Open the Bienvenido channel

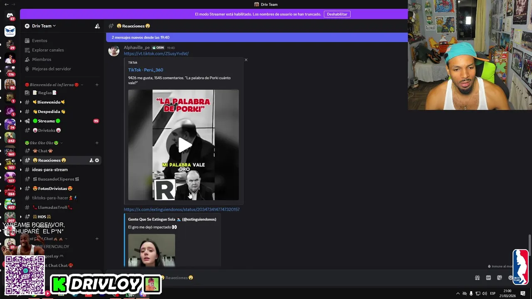(49, 102)
